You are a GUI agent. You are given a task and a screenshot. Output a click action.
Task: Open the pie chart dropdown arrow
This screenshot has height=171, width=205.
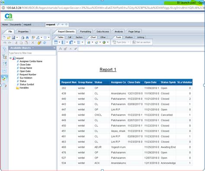tap(108, 42)
